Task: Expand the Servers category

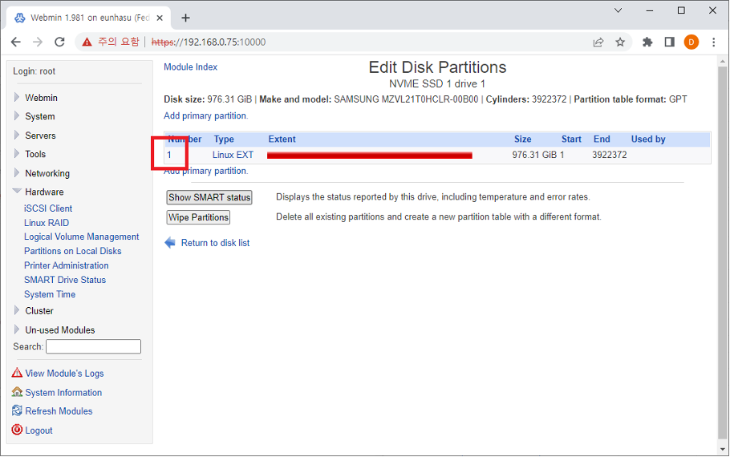Action: tap(40, 135)
